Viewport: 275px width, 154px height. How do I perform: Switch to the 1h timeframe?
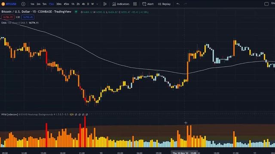pyautogui.click(x=73, y=4)
